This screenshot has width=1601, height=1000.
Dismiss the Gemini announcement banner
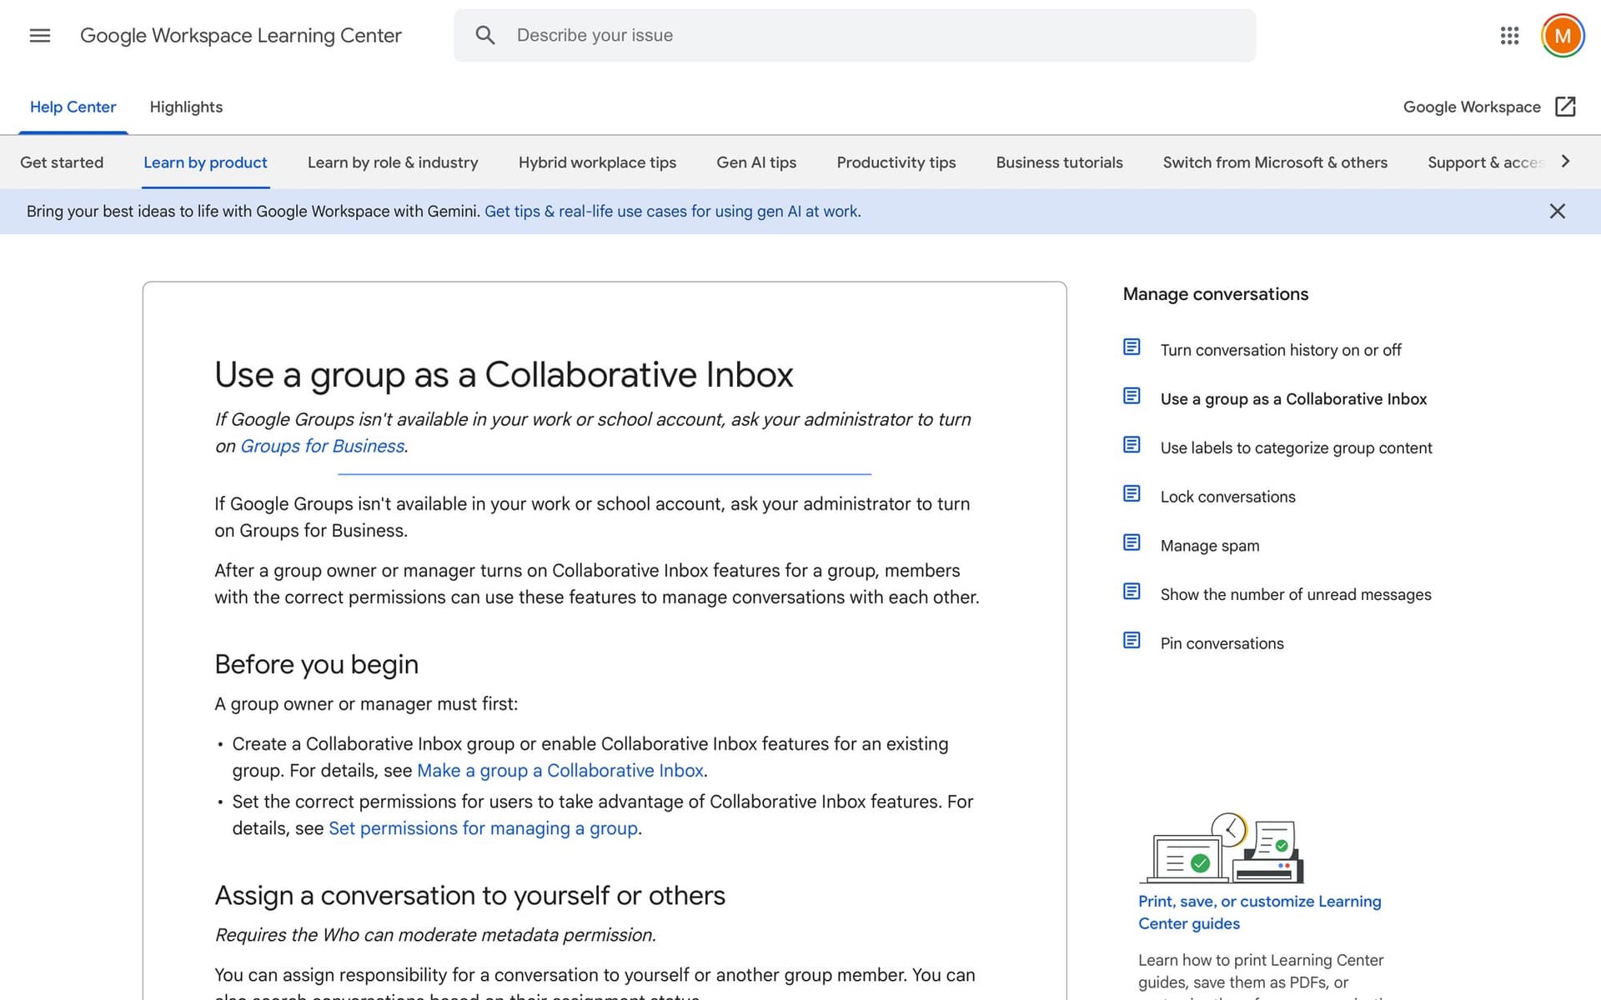click(1558, 211)
